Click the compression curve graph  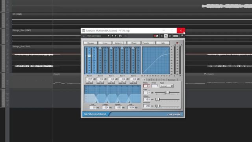click(x=156, y=60)
